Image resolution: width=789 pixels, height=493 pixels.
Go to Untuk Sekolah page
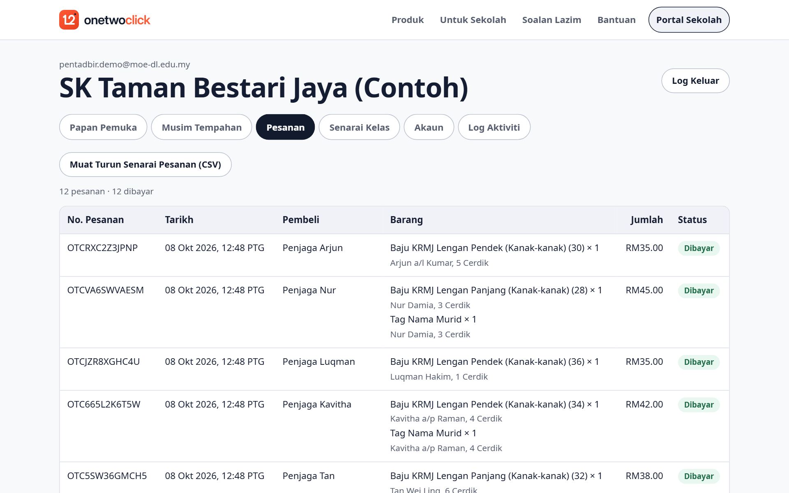pos(473,20)
